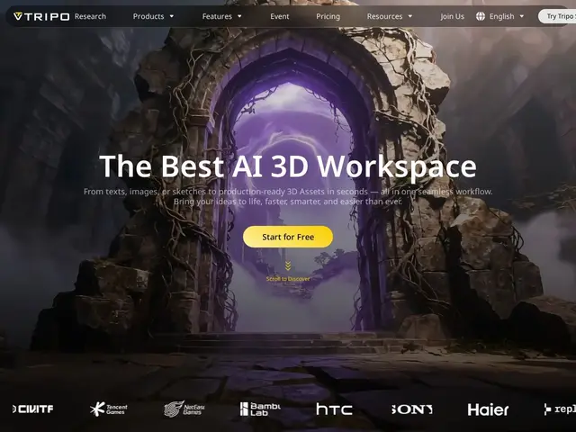This screenshot has height=432, width=576.
Task: Go to the Event page
Action: pos(280,16)
